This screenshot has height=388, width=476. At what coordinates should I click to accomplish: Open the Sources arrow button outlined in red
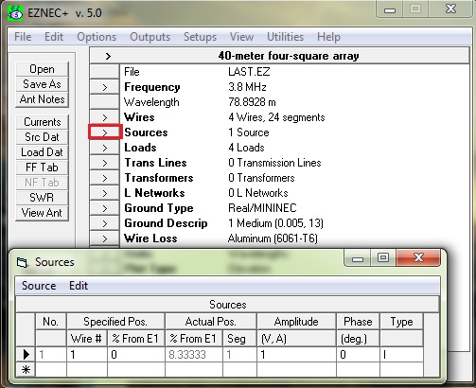105,132
